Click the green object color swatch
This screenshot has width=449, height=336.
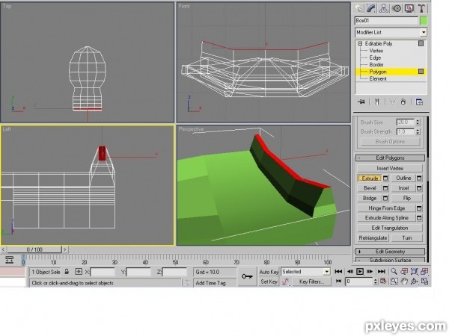point(424,21)
